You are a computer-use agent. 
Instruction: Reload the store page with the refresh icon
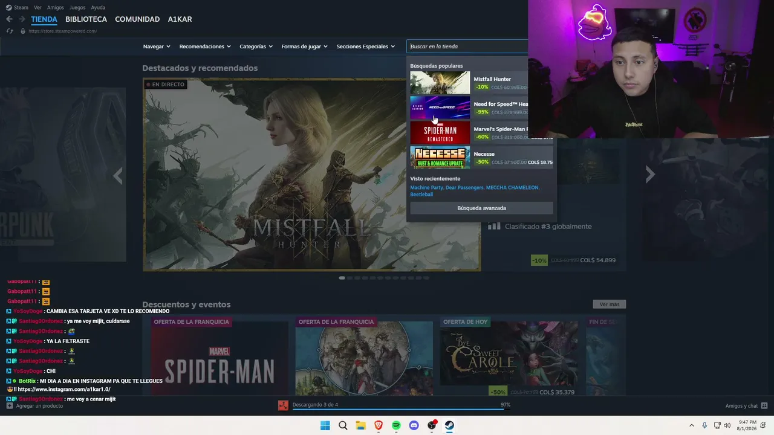click(9, 31)
